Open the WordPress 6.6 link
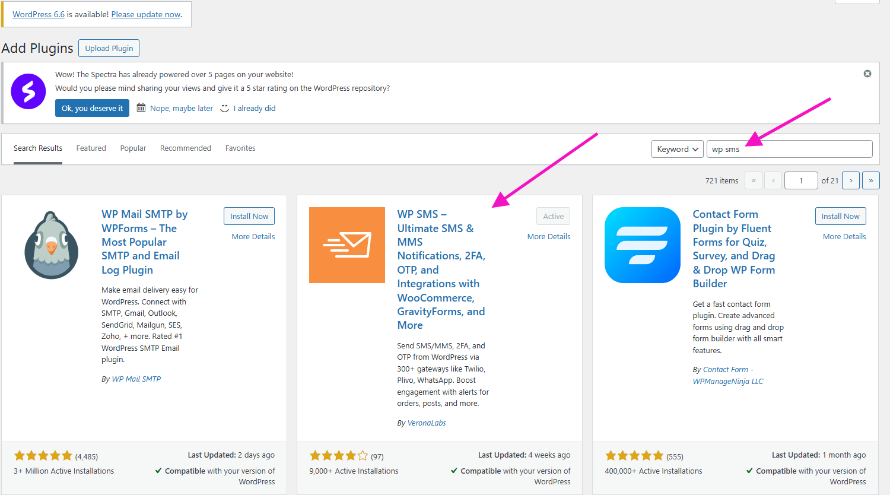 39,14
